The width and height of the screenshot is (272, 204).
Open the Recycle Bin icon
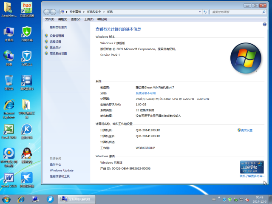pyautogui.click(x=8, y=83)
